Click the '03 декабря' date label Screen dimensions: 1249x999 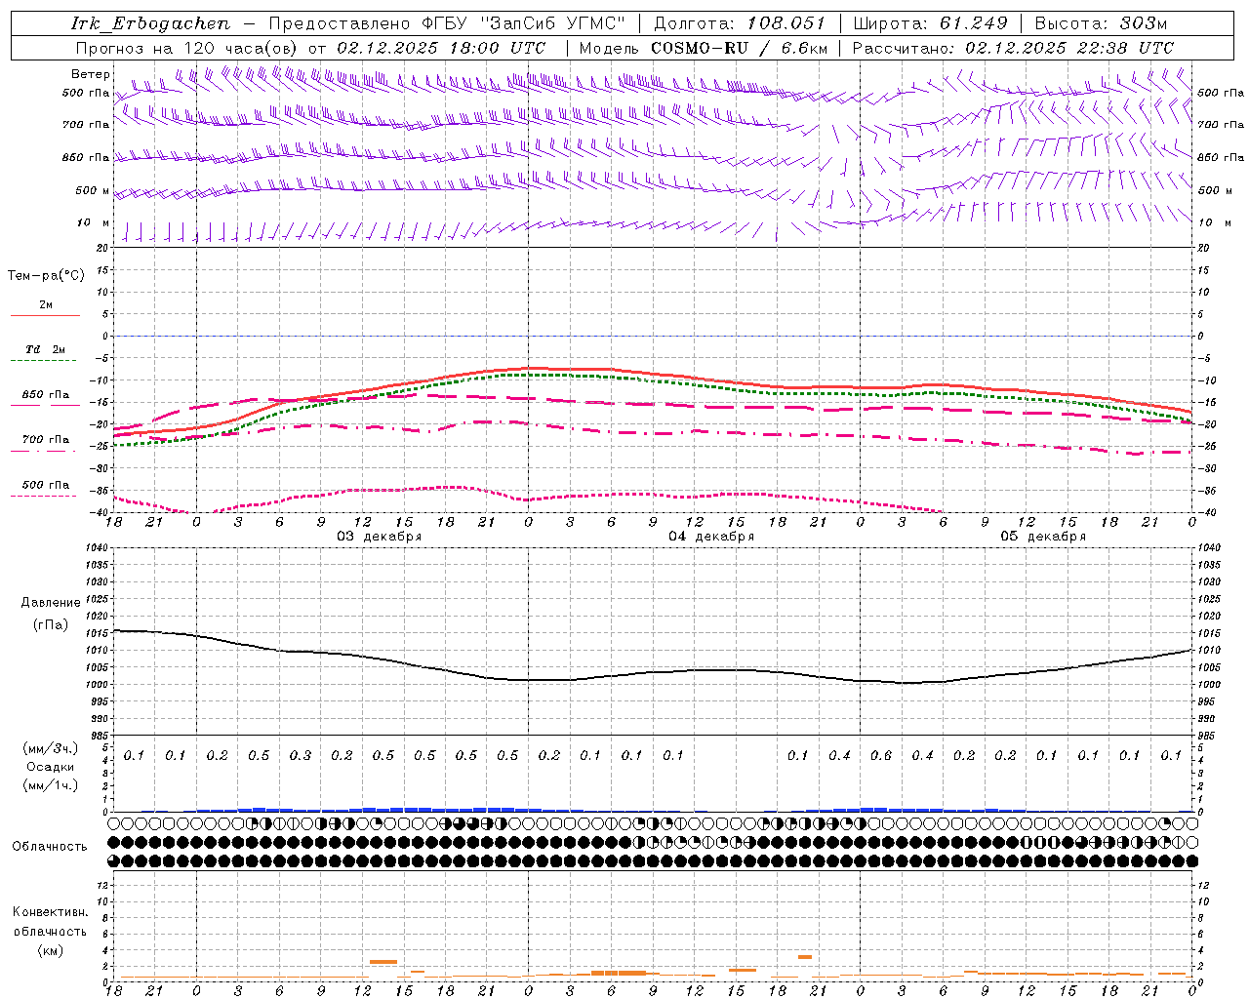380,537
